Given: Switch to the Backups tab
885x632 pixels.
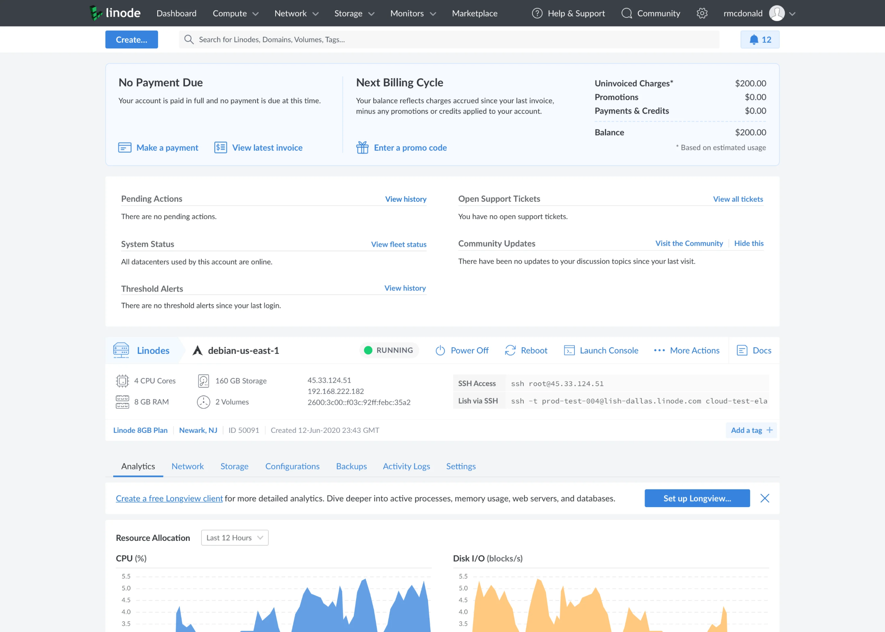Looking at the screenshot, I should (x=351, y=466).
